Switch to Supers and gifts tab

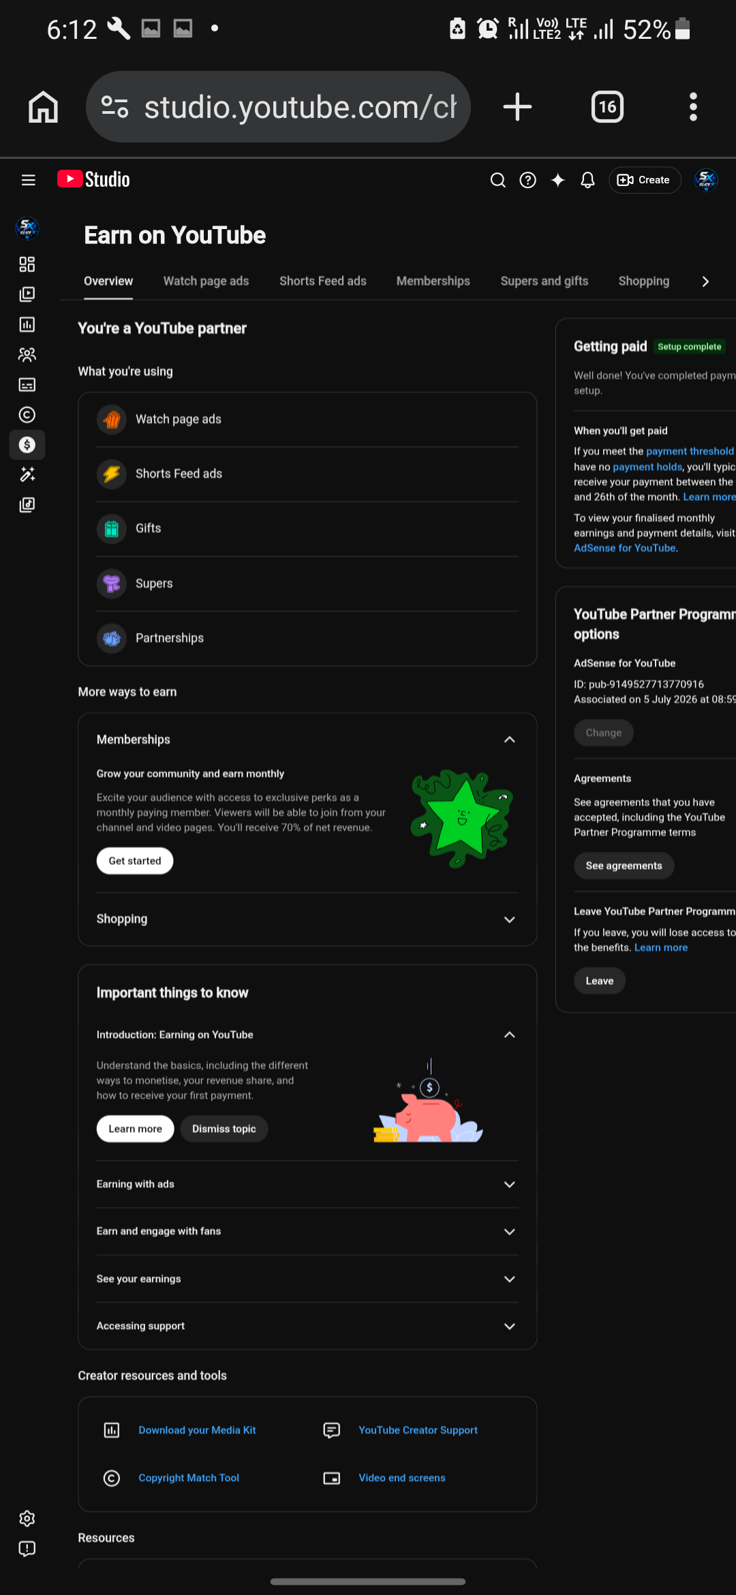pos(545,281)
